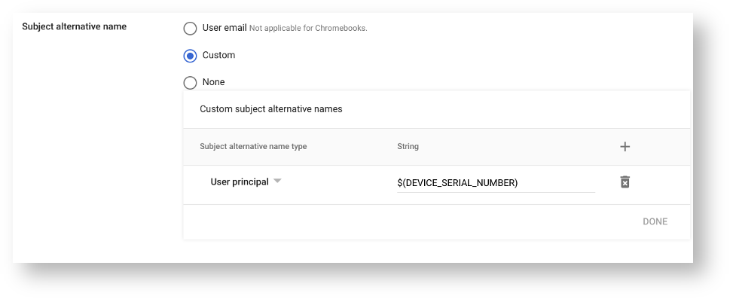Select the None radio button

tap(190, 83)
